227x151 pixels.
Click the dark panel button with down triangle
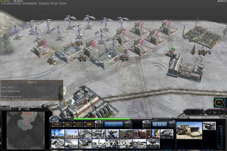point(193,112)
